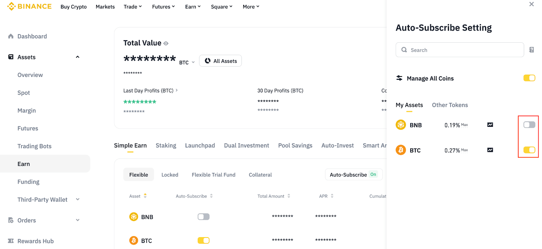Image resolution: width=542 pixels, height=249 pixels.
Task: Collapse the Assets sidebar section
Action: tap(78, 57)
